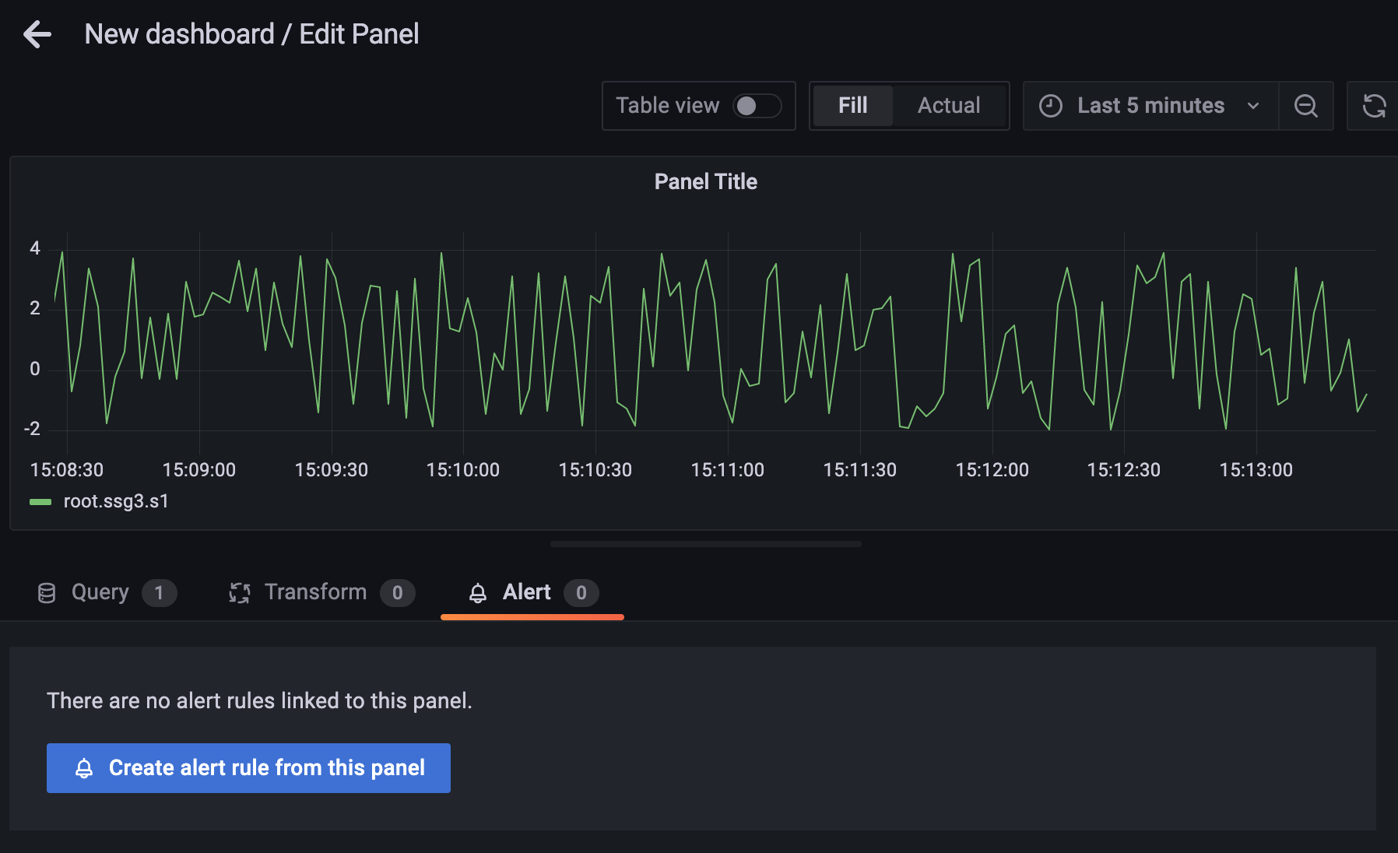
Task: Click the database icon beside Query
Action: click(47, 593)
